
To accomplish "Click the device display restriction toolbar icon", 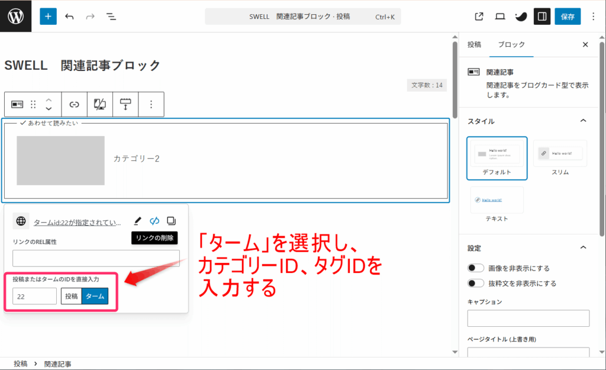I will pos(99,104).
